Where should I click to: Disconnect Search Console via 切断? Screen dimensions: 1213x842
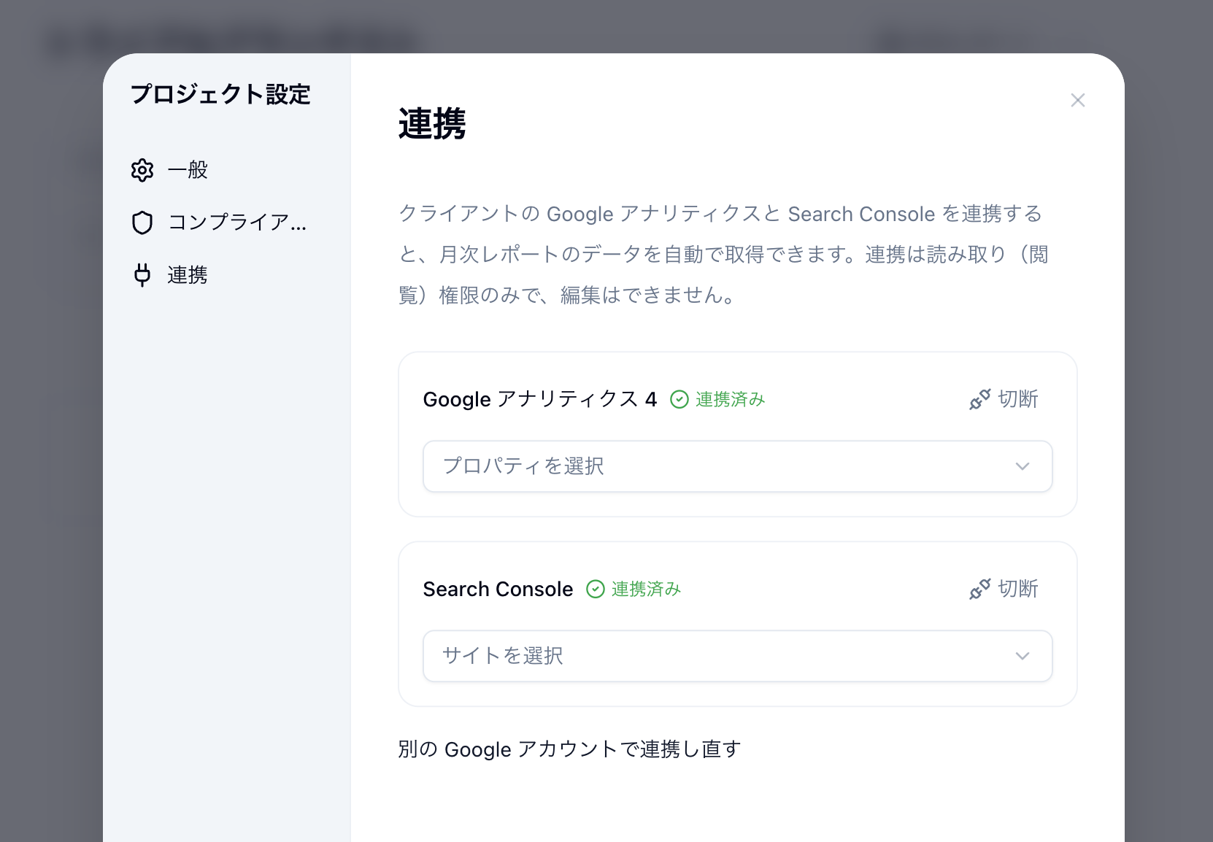pyautogui.click(x=1004, y=589)
